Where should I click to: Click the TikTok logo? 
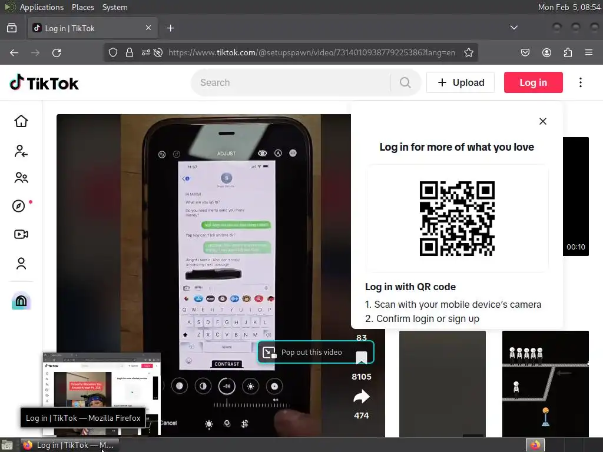click(44, 82)
